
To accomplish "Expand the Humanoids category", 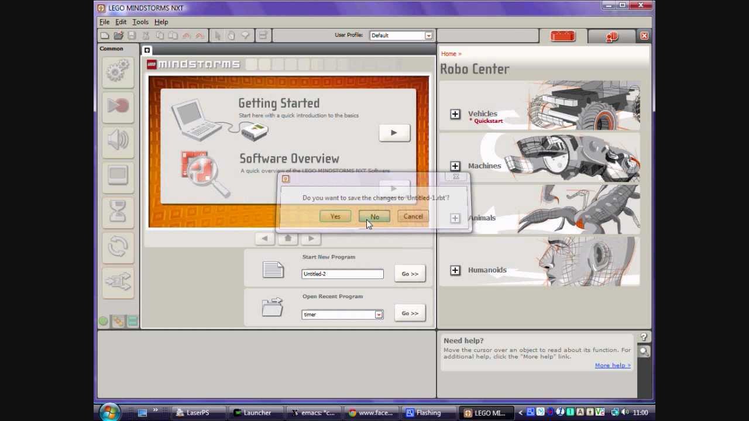I will pyautogui.click(x=455, y=270).
